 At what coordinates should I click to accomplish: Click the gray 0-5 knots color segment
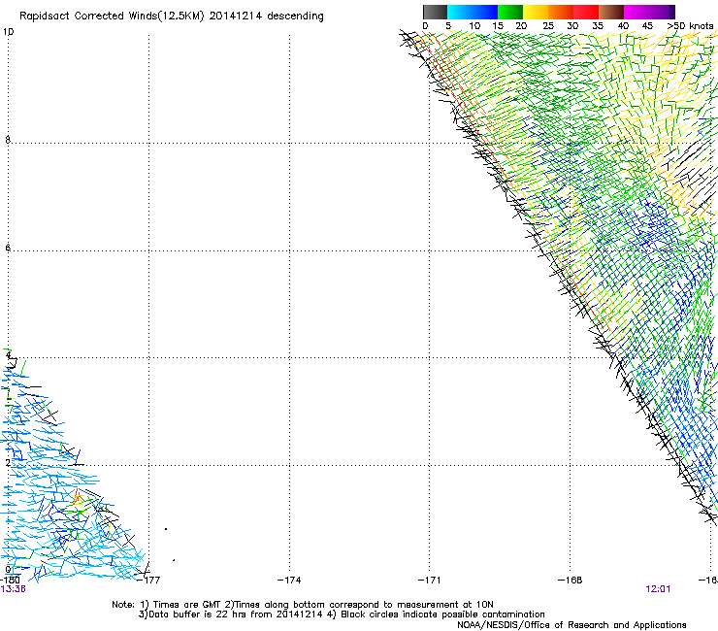click(x=435, y=12)
